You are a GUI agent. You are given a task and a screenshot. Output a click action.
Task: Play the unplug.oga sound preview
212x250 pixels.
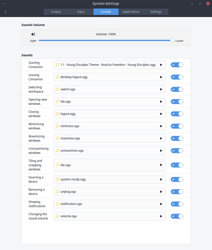(x=161, y=192)
